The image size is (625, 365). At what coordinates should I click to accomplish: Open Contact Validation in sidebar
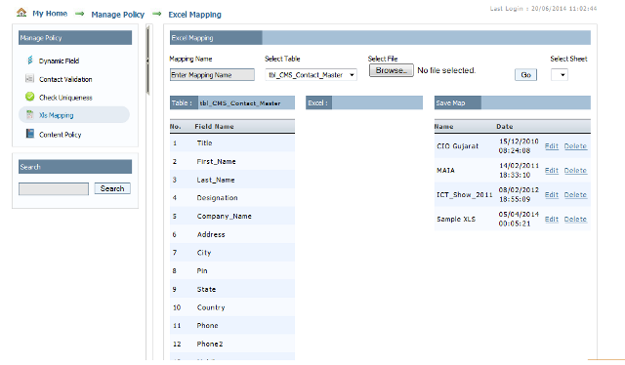[65, 79]
